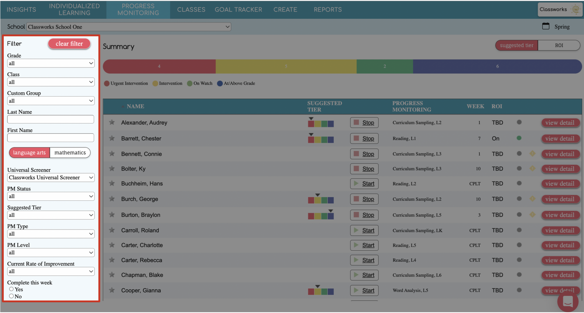584x313 pixels.
Task: Click green ROI status dot for Barrett, Chester
Action: click(x=519, y=138)
